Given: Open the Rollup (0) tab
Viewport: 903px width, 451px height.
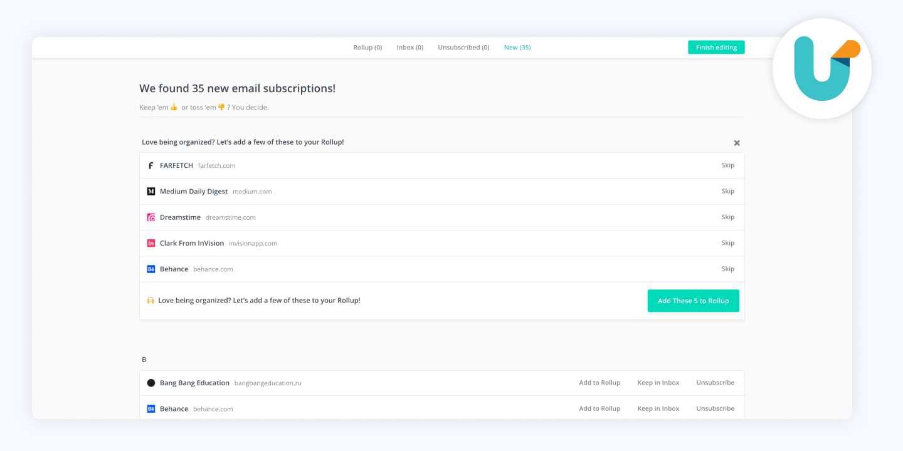Looking at the screenshot, I should 367,48.
